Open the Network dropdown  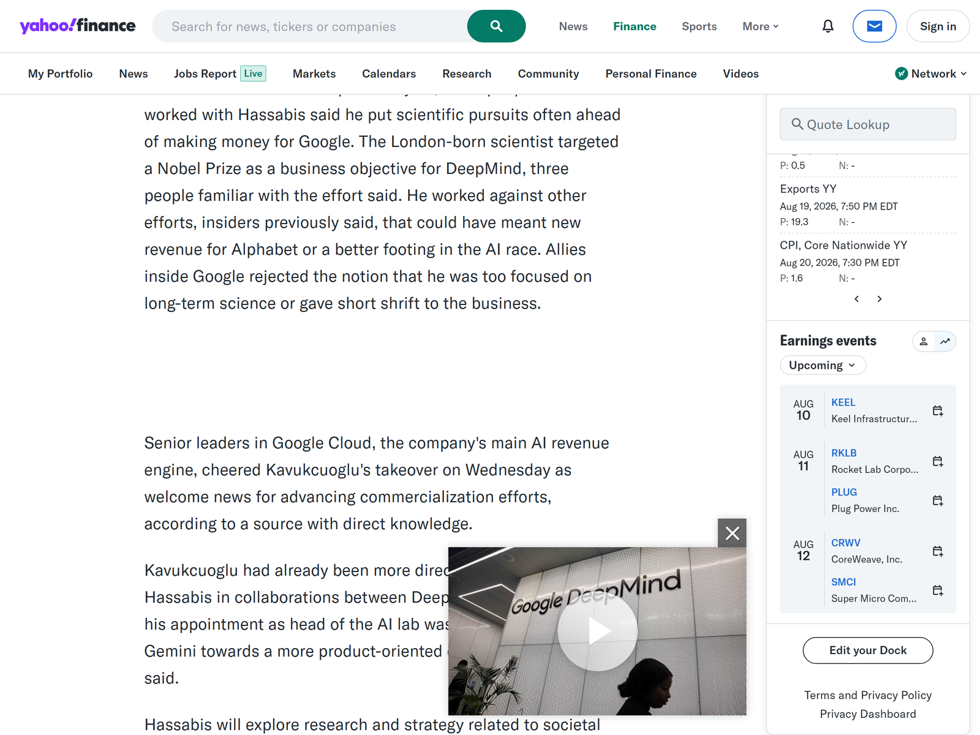click(932, 73)
